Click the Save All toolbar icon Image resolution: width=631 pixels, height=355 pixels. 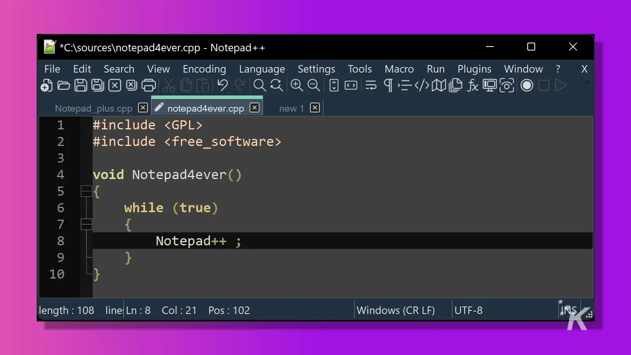coord(98,85)
